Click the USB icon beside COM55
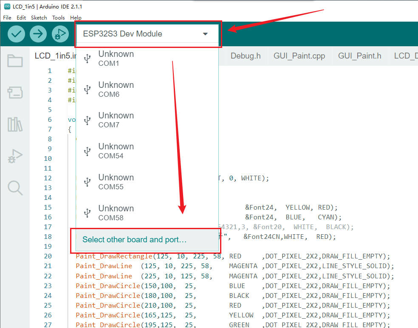This screenshot has width=418, height=328. click(87, 182)
